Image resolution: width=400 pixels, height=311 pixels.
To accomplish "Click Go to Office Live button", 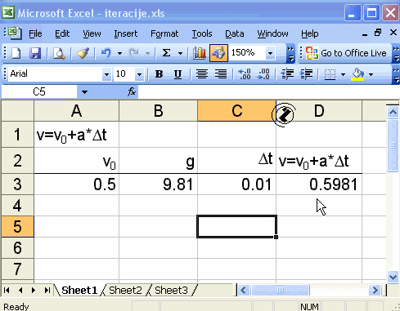I will click(x=346, y=53).
